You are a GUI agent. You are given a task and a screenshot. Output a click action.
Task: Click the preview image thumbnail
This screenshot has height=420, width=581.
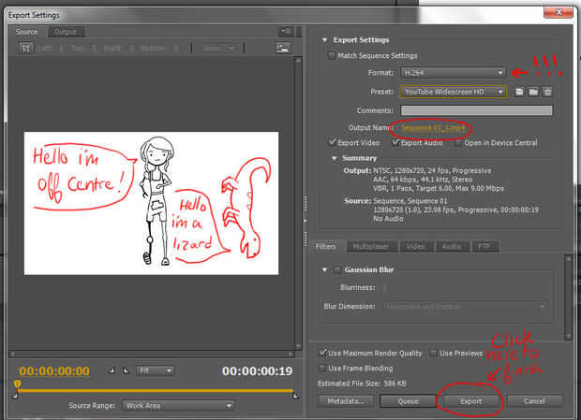click(x=151, y=203)
